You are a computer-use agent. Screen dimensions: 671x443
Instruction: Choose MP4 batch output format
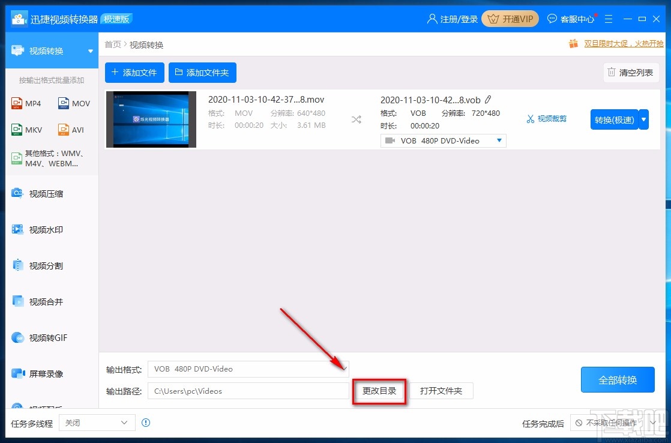coord(26,103)
